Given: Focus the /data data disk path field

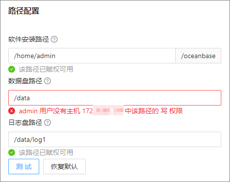Looking at the screenshot, I should click(x=115, y=98).
